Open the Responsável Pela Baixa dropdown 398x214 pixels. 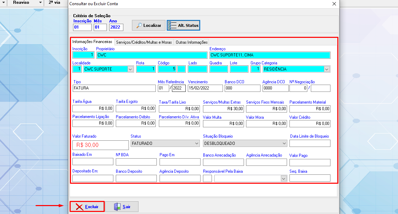[284, 178]
